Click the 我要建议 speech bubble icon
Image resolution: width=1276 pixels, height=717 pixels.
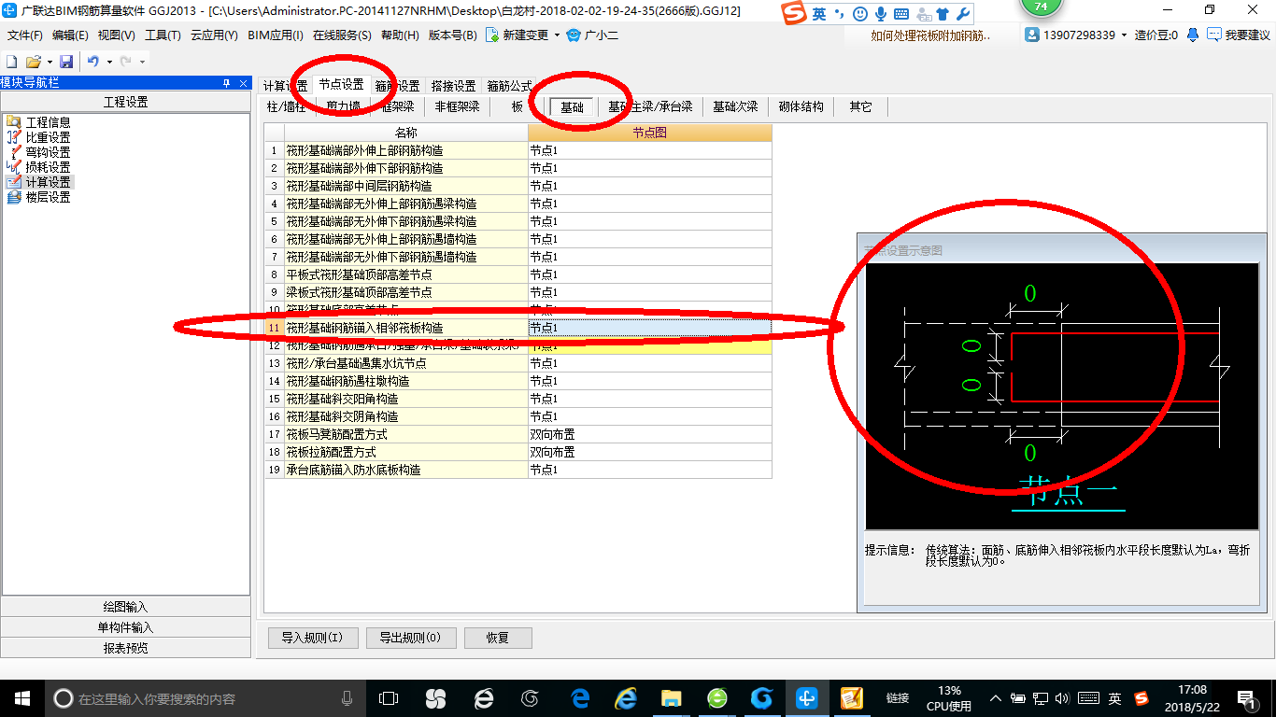tap(1213, 35)
